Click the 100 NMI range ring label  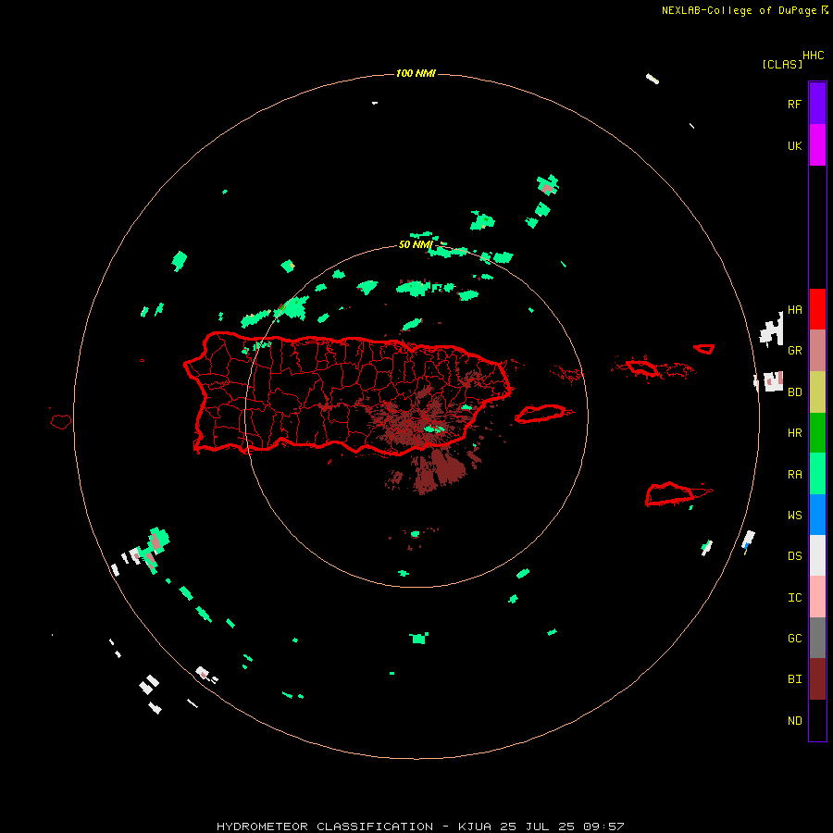point(416,73)
